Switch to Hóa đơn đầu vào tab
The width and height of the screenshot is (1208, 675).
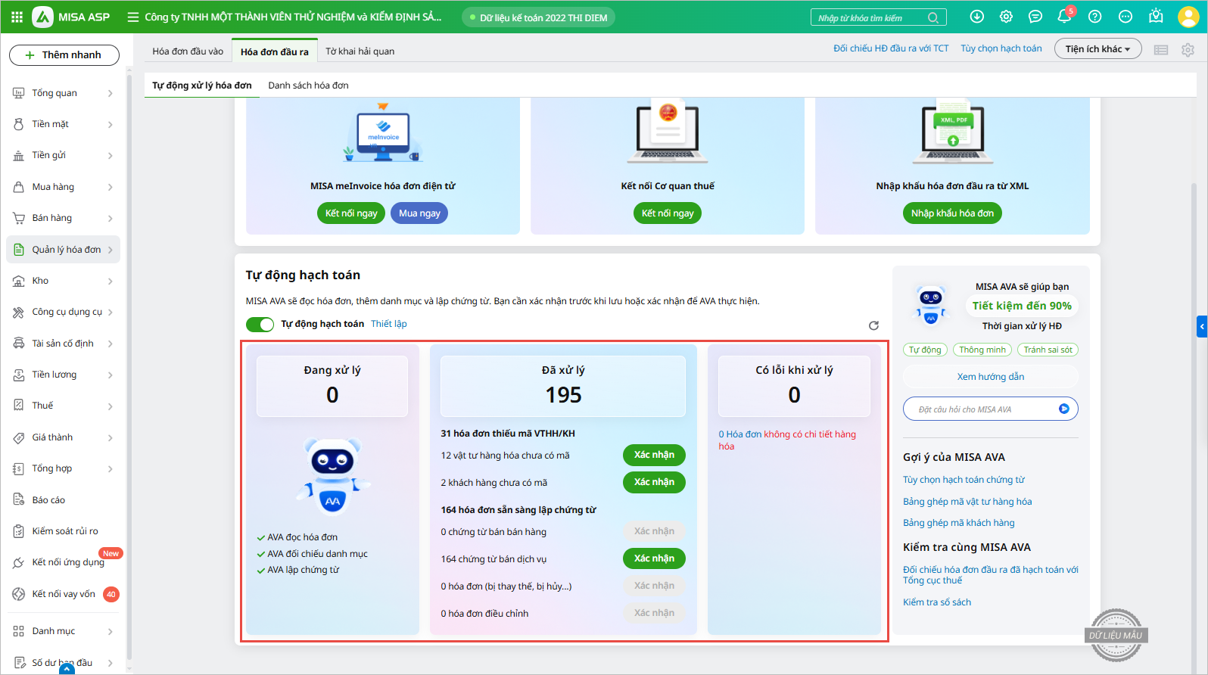click(x=188, y=51)
